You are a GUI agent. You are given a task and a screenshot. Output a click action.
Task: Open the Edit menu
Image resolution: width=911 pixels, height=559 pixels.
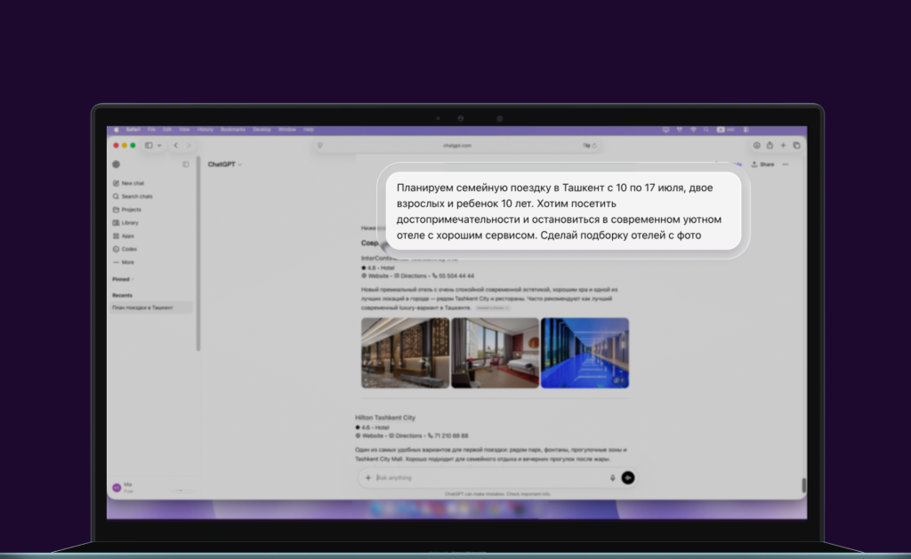click(x=167, y=130)
